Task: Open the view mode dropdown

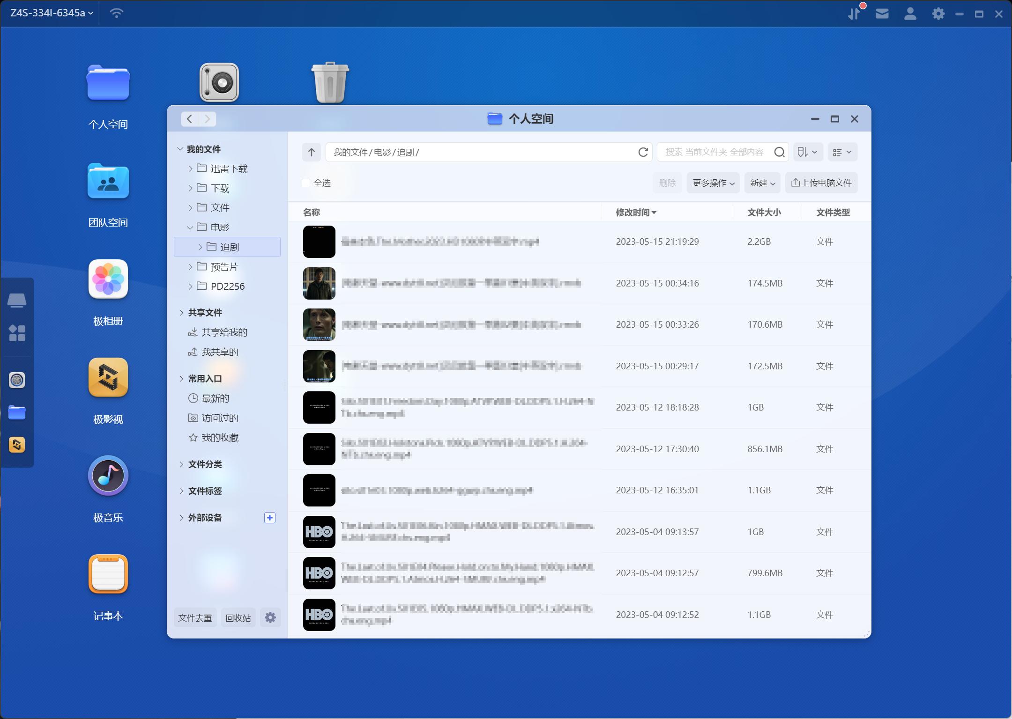Action: [x=842, y=152]
